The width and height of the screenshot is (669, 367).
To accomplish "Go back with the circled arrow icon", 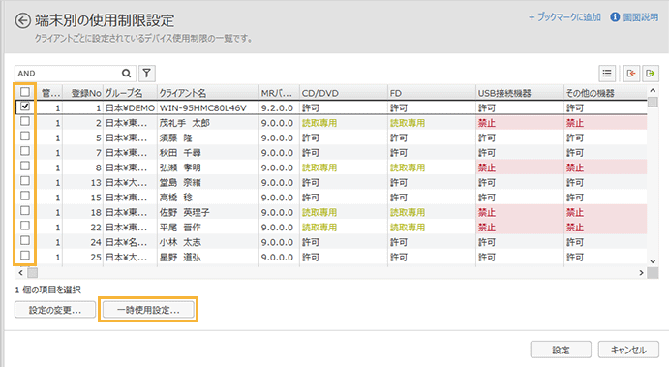I will (x=23, y=20).
